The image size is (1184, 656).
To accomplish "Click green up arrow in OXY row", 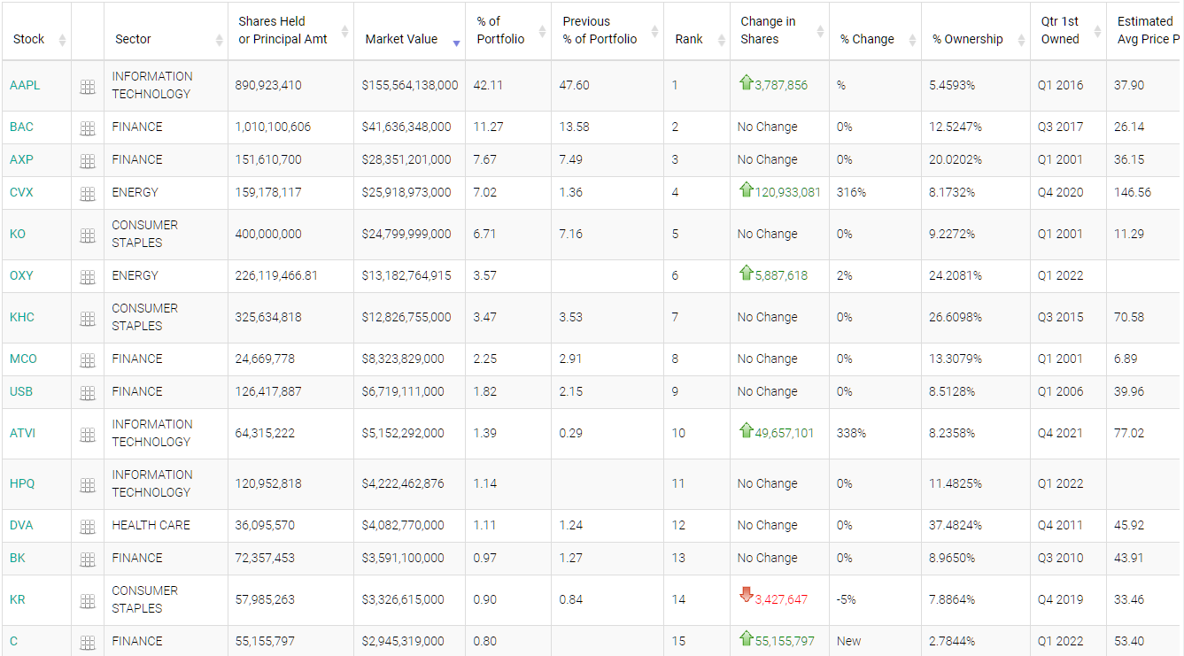I will click(x=746, y=273).
